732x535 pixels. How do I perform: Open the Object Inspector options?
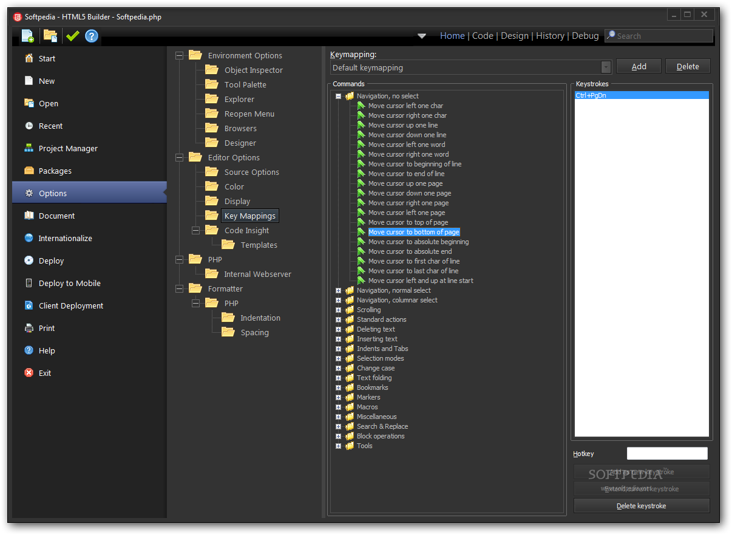coord(254,70)
